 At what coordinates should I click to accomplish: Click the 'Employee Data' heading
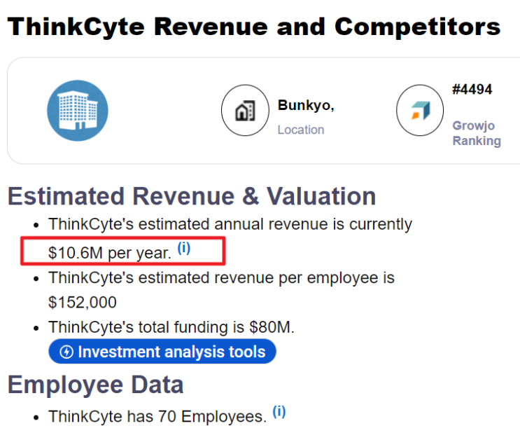pos(95,385)
